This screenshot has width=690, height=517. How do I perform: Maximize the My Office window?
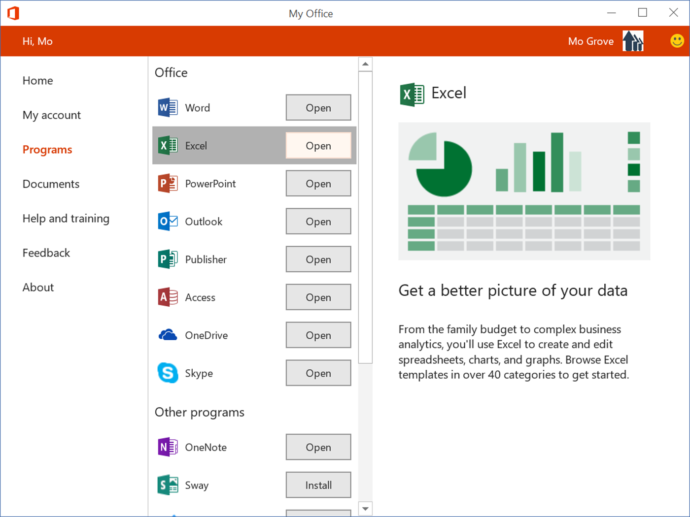643,13
